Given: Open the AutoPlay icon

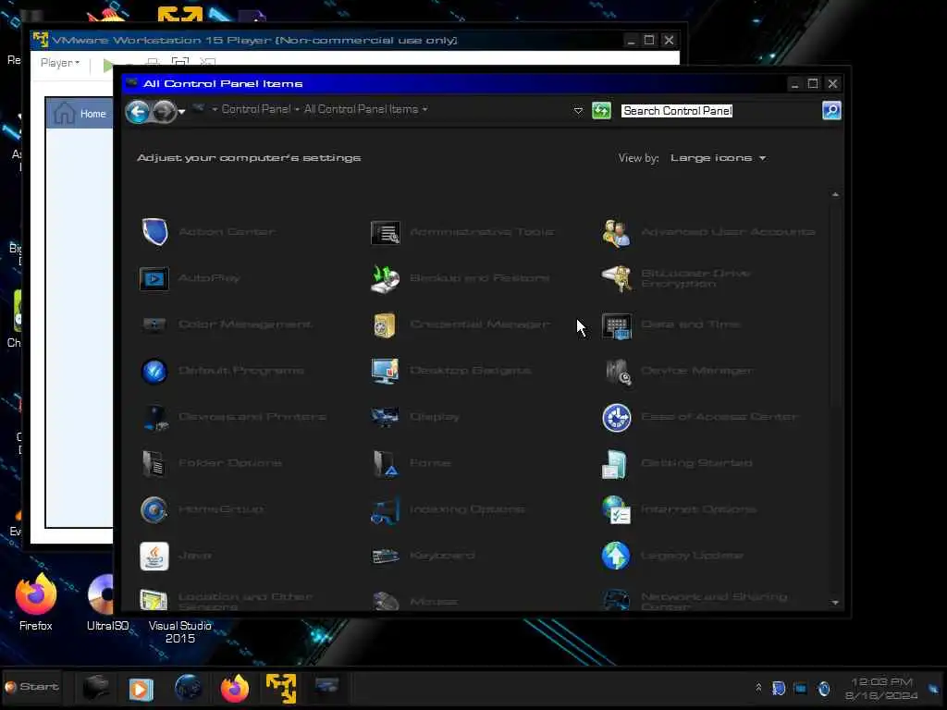Looking at the screenshot, I should click(154, 279).
